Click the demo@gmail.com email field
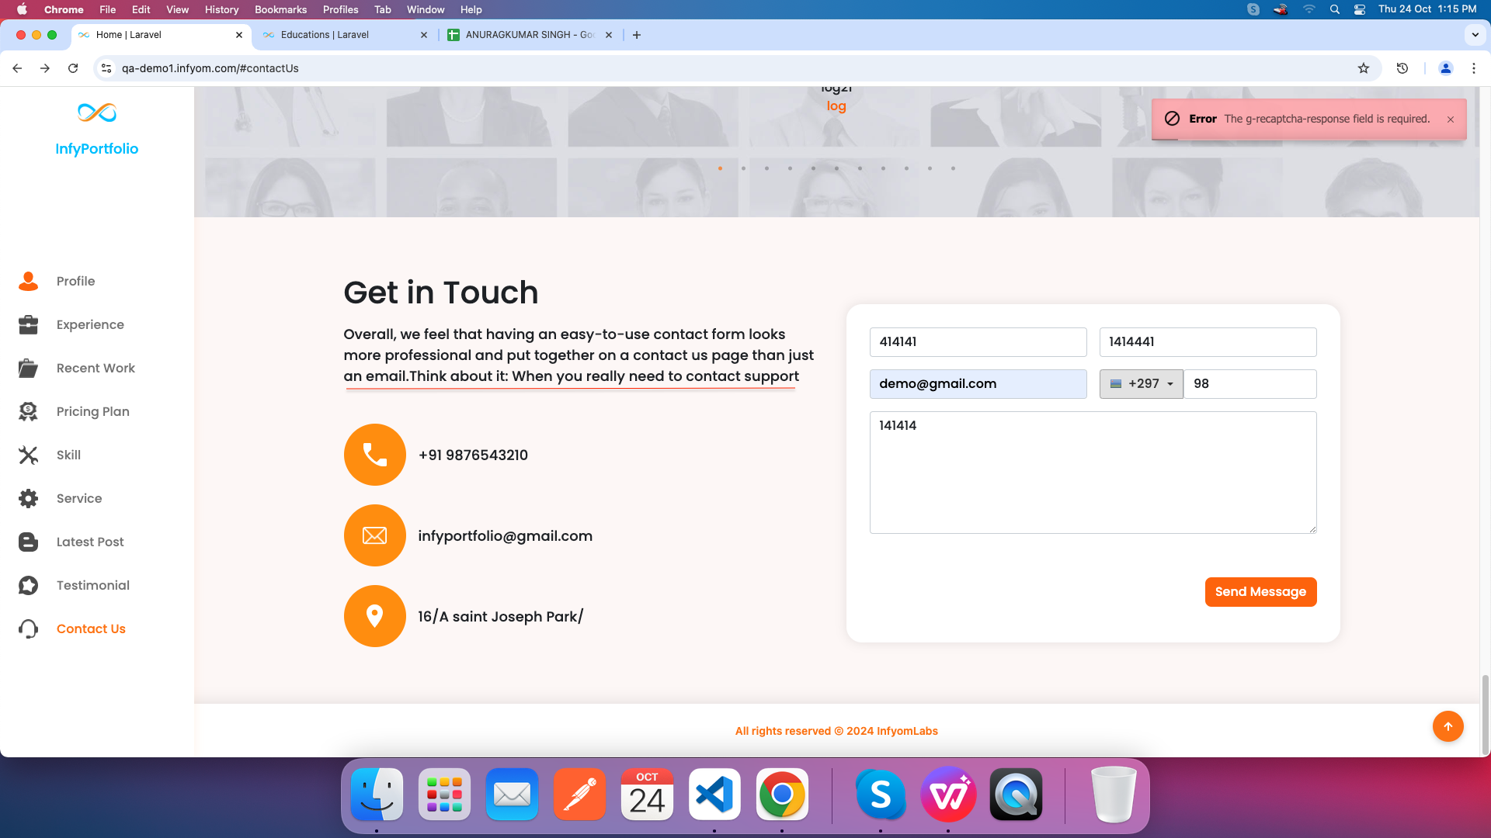The height and width of the screenshot is (838, 1491). pyautogui.click(x=978, y=384)
